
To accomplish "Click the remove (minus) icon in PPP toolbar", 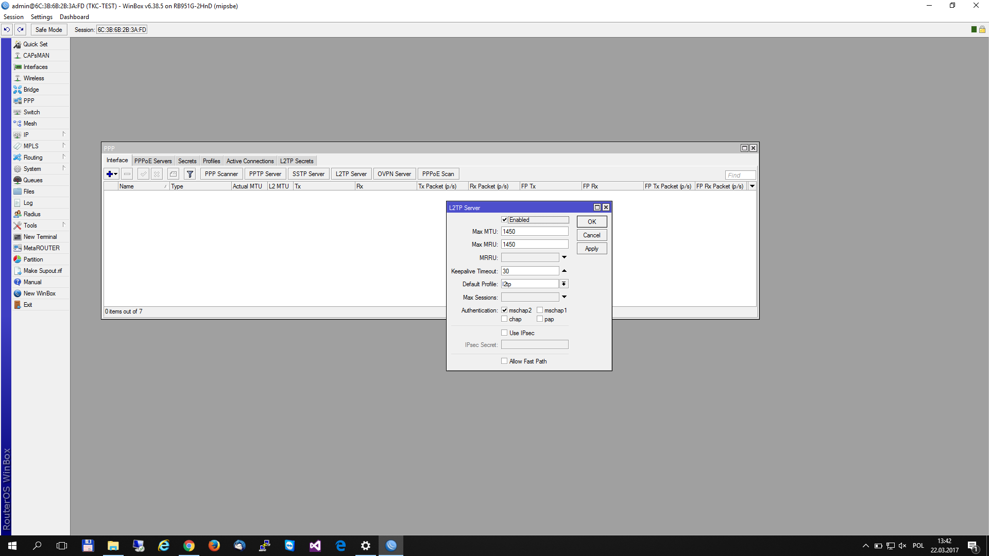I will [127, 174].
